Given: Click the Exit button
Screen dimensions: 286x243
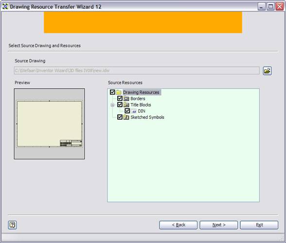Looking at the screenshot, I should [x=259, y=225].
